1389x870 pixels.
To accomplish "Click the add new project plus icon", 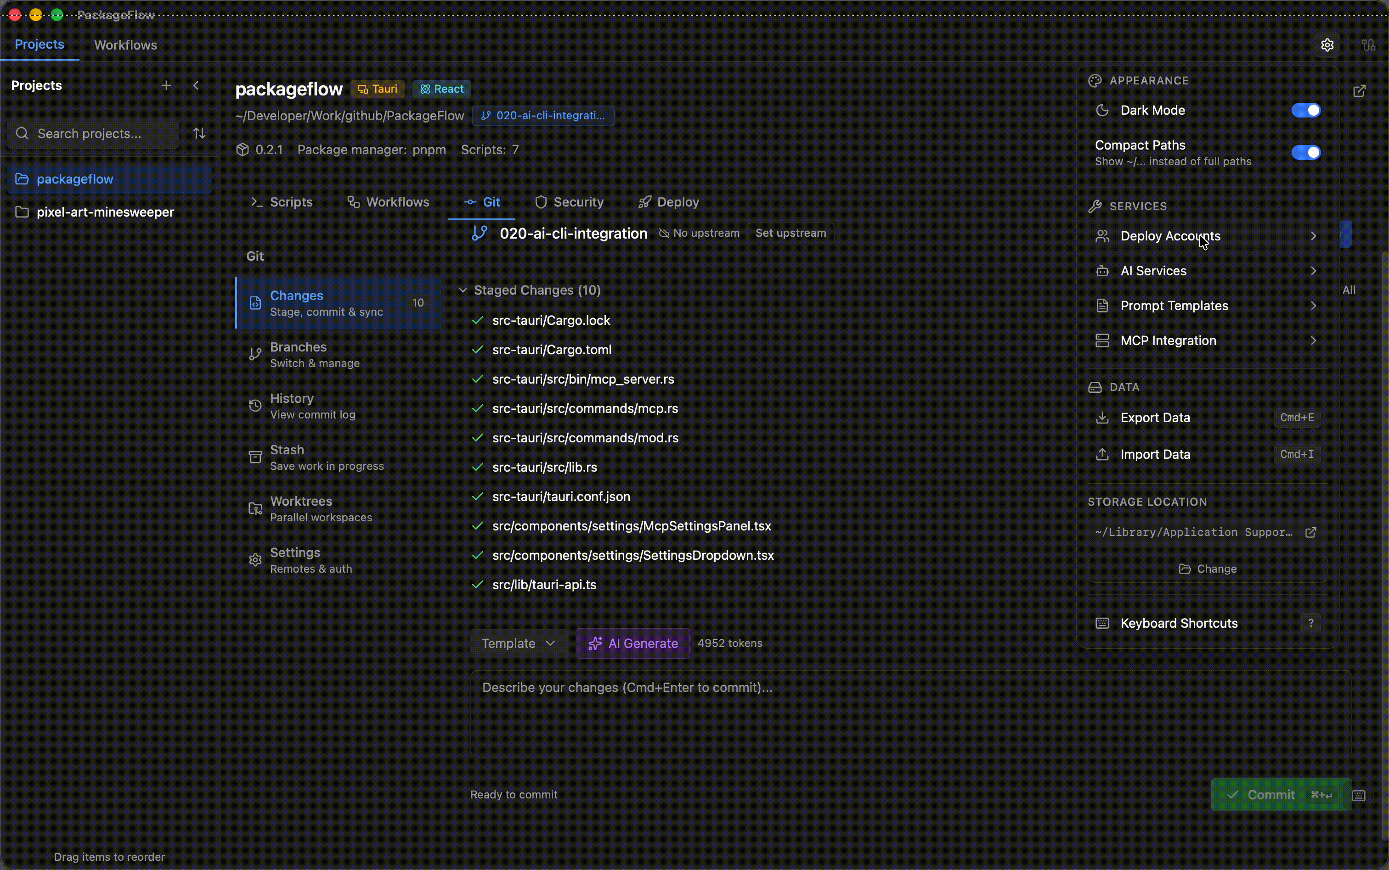I will tap(165, 84).
